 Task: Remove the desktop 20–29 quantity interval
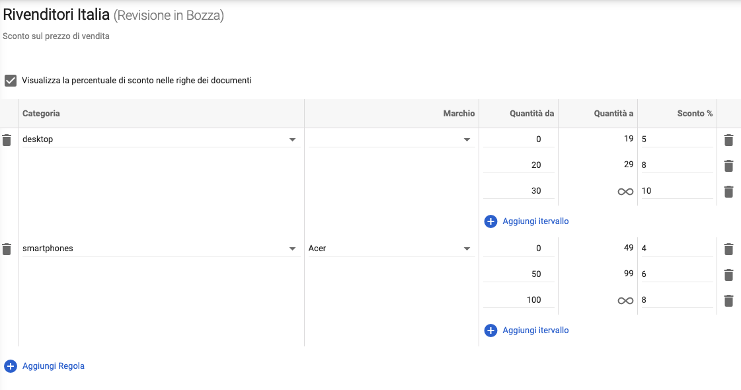(728, 166)
